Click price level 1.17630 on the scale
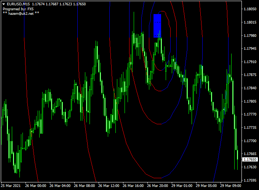 click(250, 167)
